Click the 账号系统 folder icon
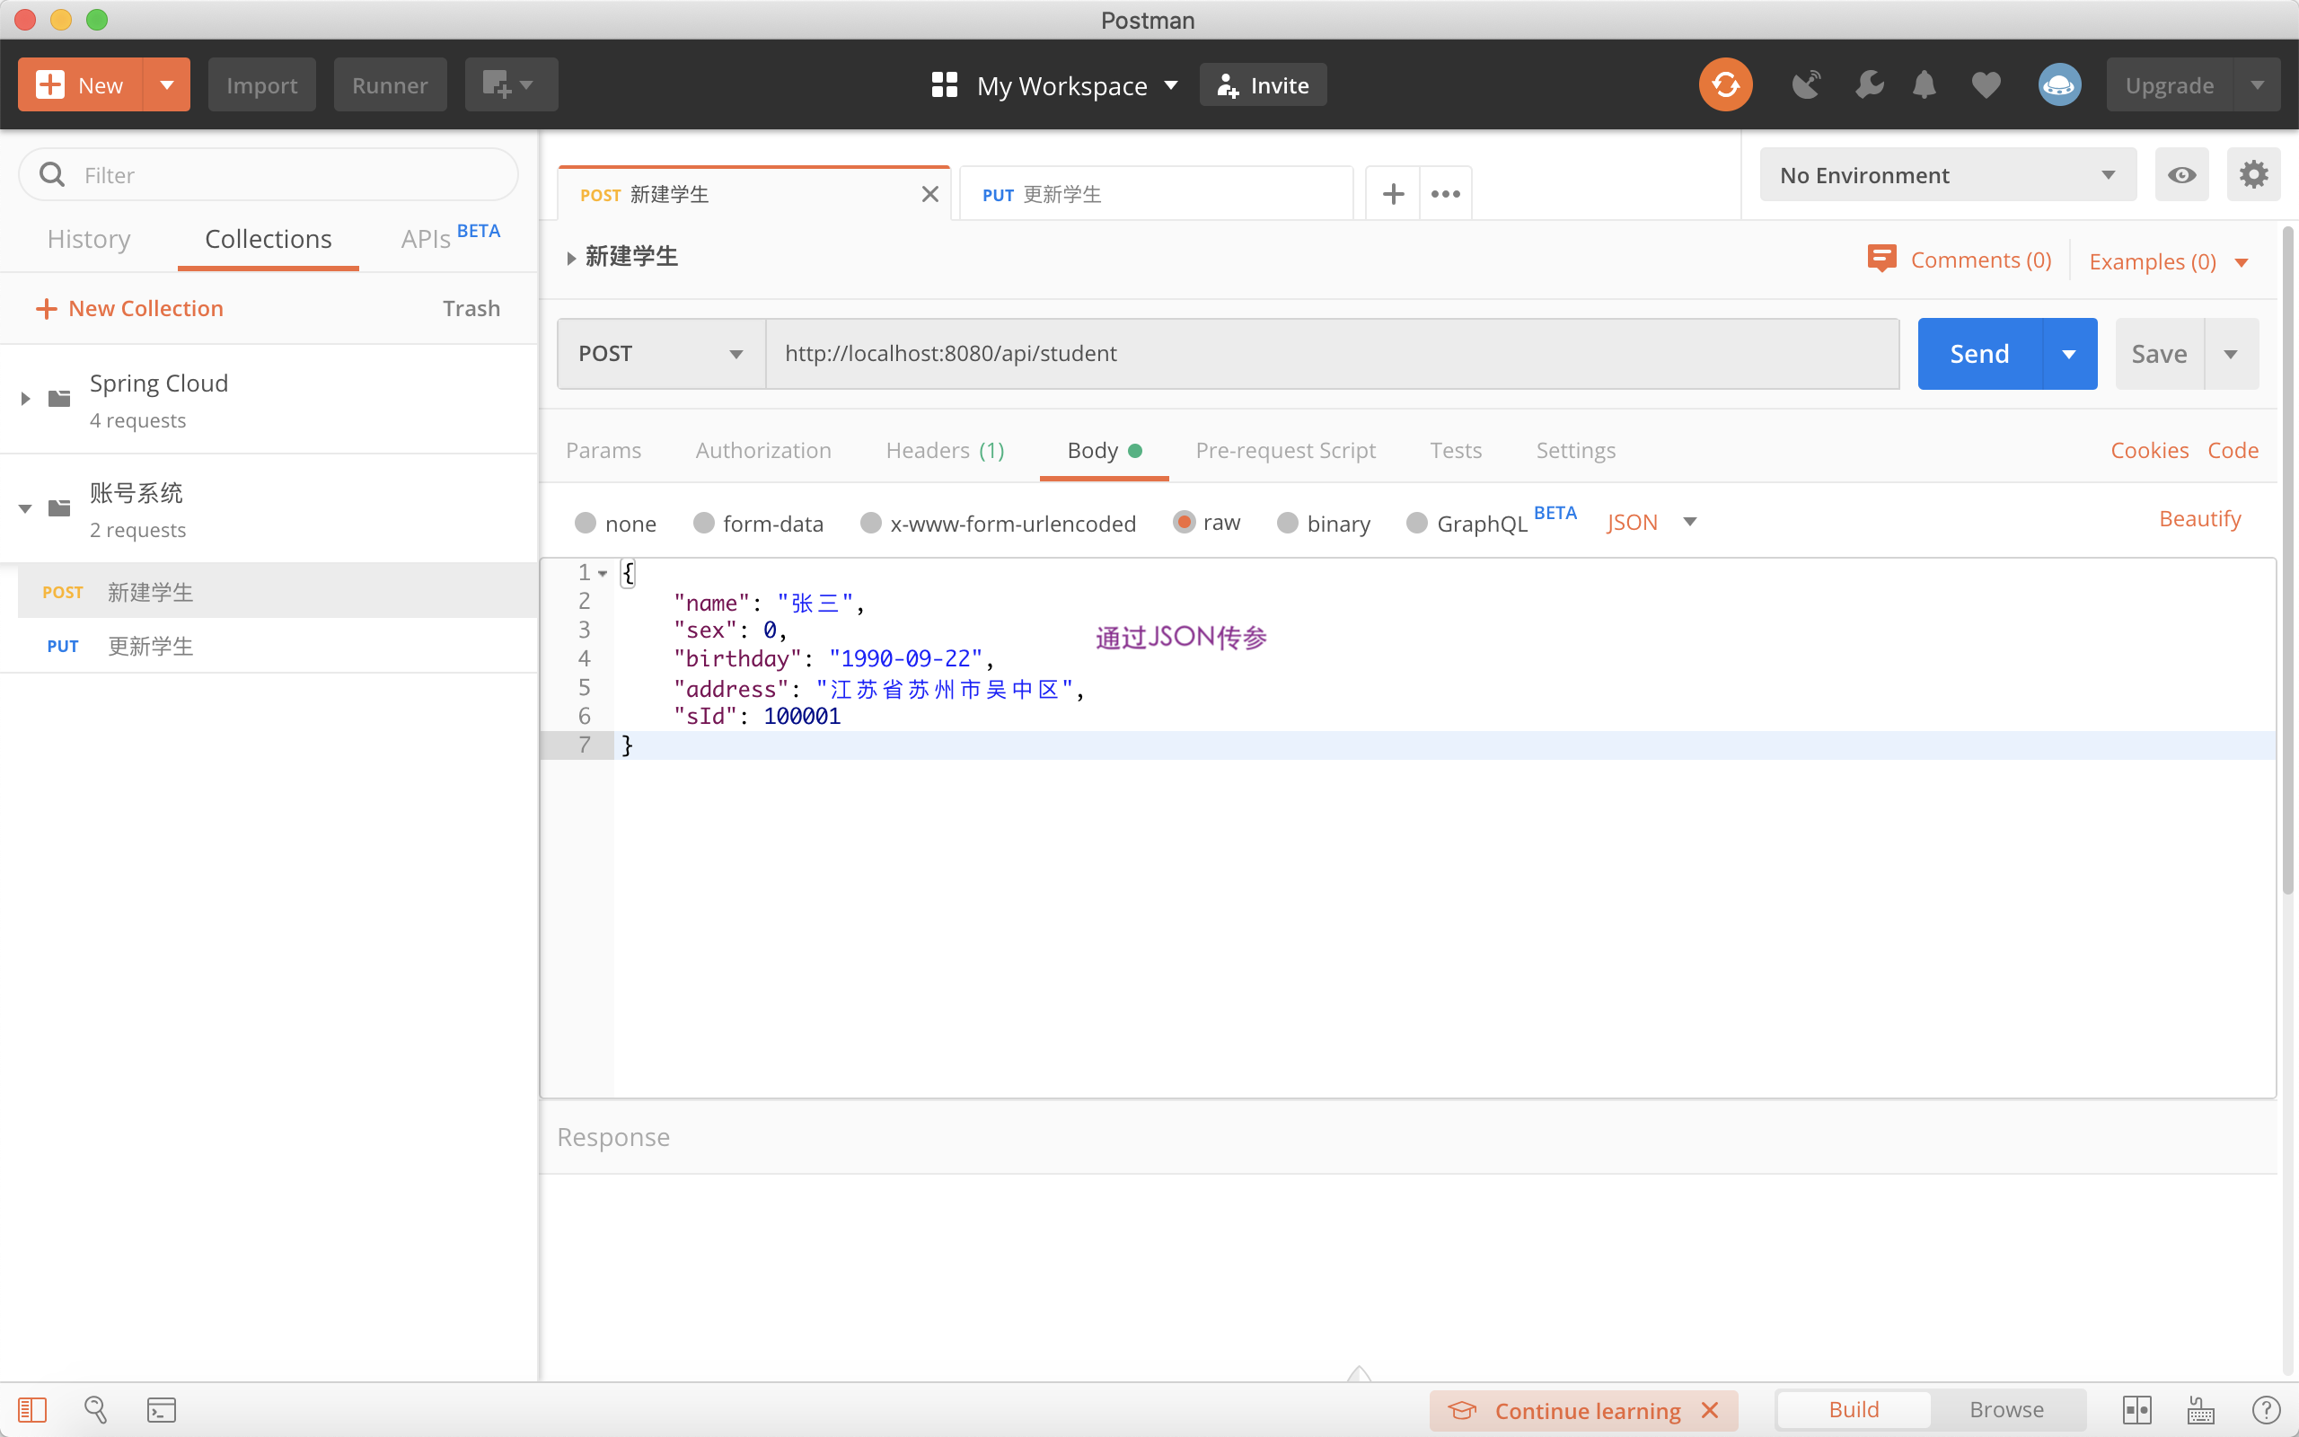 coord(60,507)
